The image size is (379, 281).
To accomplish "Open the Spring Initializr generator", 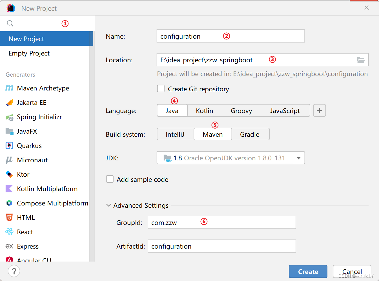I will point(45,117).
